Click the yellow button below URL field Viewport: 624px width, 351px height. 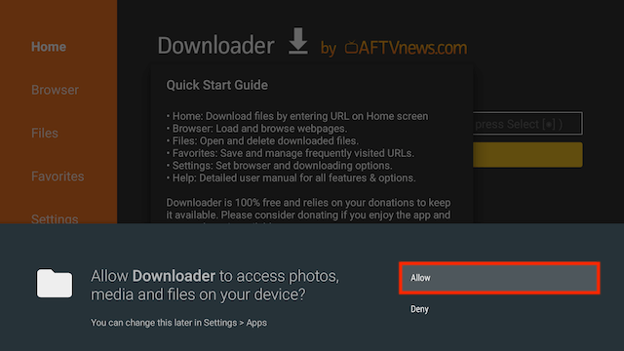click(x=527, y=155)
